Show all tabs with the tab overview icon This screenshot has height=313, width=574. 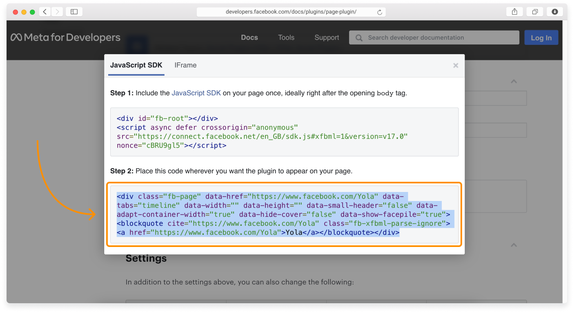(x=534, y=11)
